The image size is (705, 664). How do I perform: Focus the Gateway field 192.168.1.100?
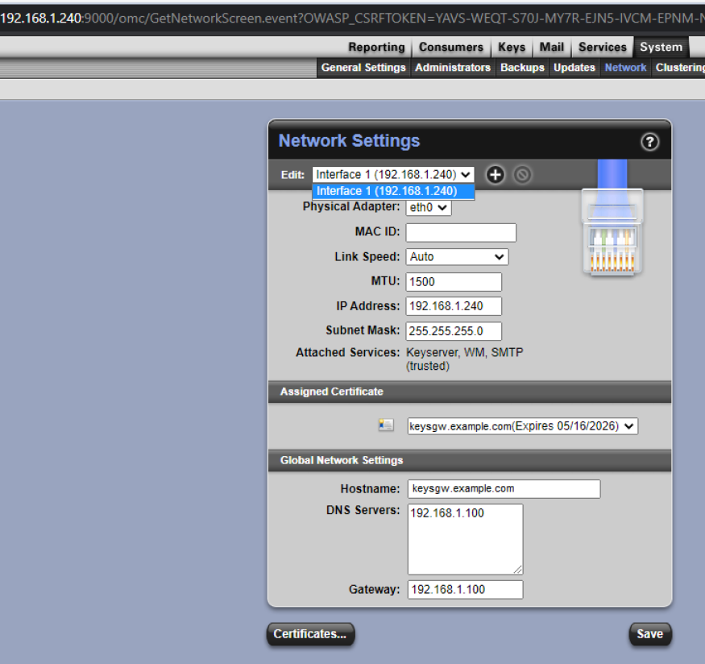[466, 589]
